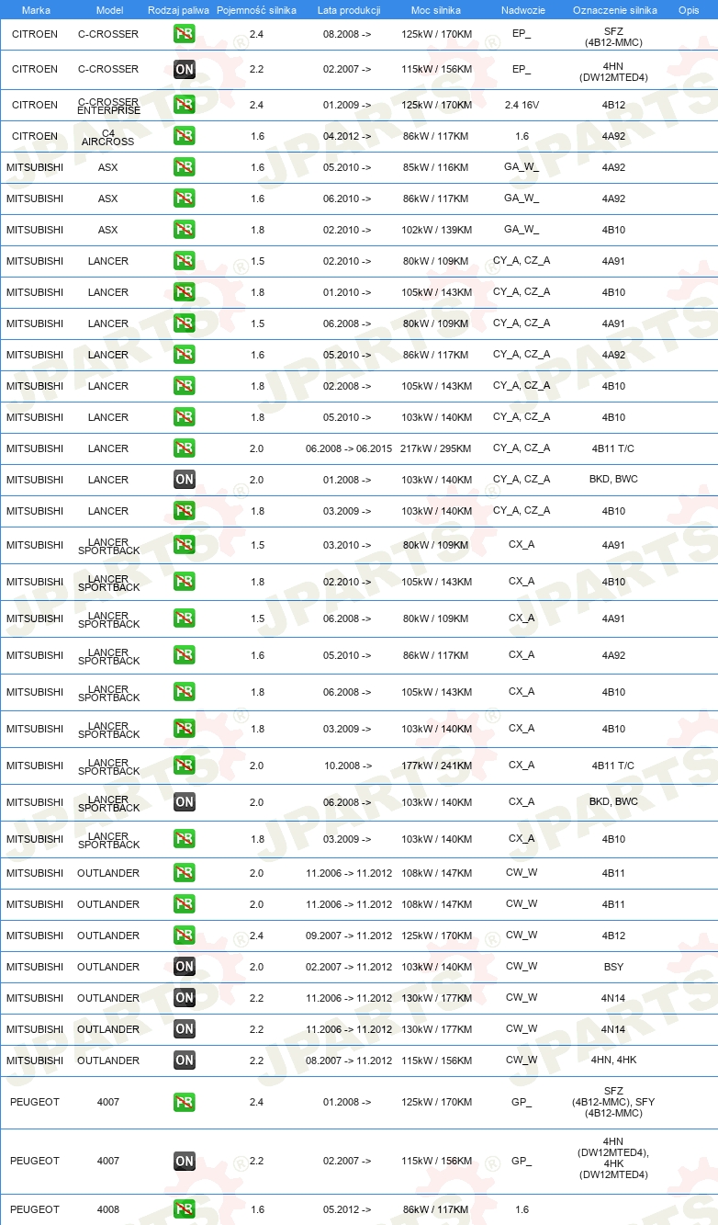Screen dimensions: 718x1225
Task: Click petrol icon for Lancer Sportback 177kW / 241KM
Action: [x=185, y=766]
